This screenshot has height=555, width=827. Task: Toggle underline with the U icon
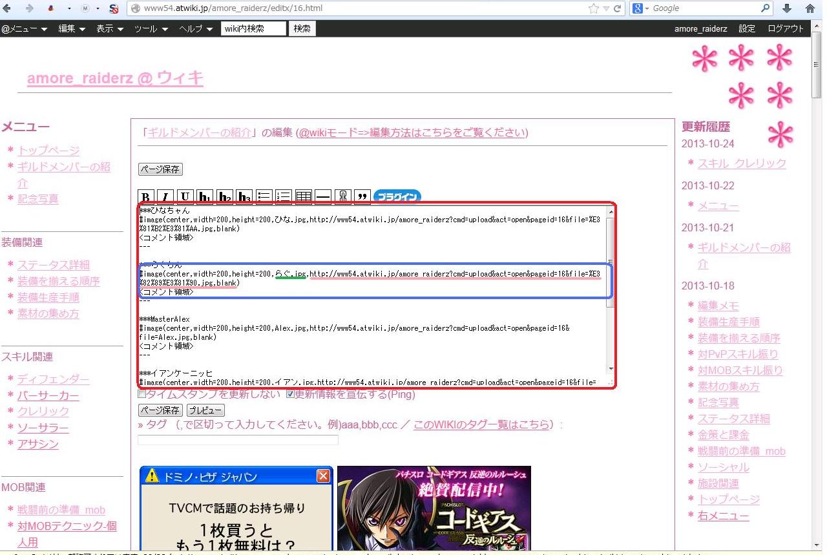185,197
